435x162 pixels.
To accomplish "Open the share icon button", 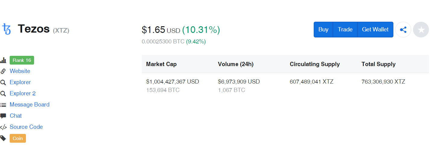I will point(403,30).
